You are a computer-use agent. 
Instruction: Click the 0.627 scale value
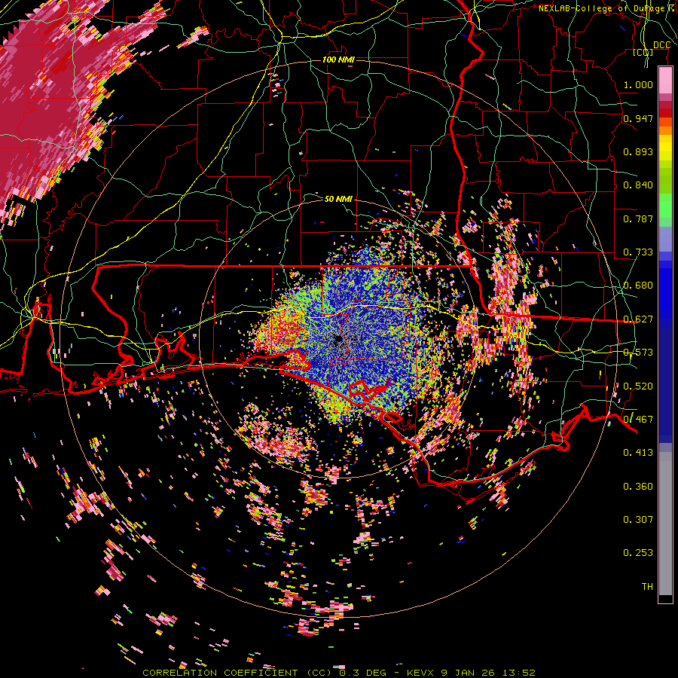(638, 319)
